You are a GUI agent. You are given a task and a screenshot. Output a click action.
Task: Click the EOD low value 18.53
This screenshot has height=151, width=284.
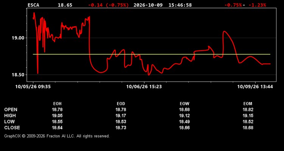[121, 122]
